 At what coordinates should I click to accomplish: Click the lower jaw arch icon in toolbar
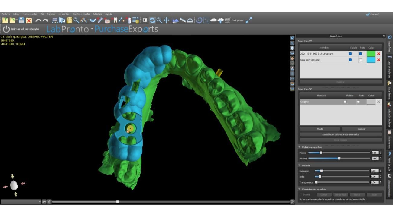click(93, 20)
